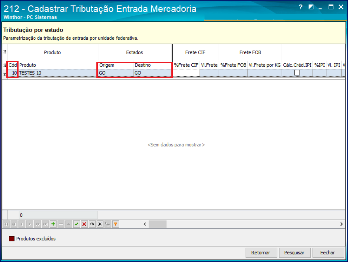Jump forward a page of records
348x262 pixels.
pyautogui.click(x=37, y=224)
